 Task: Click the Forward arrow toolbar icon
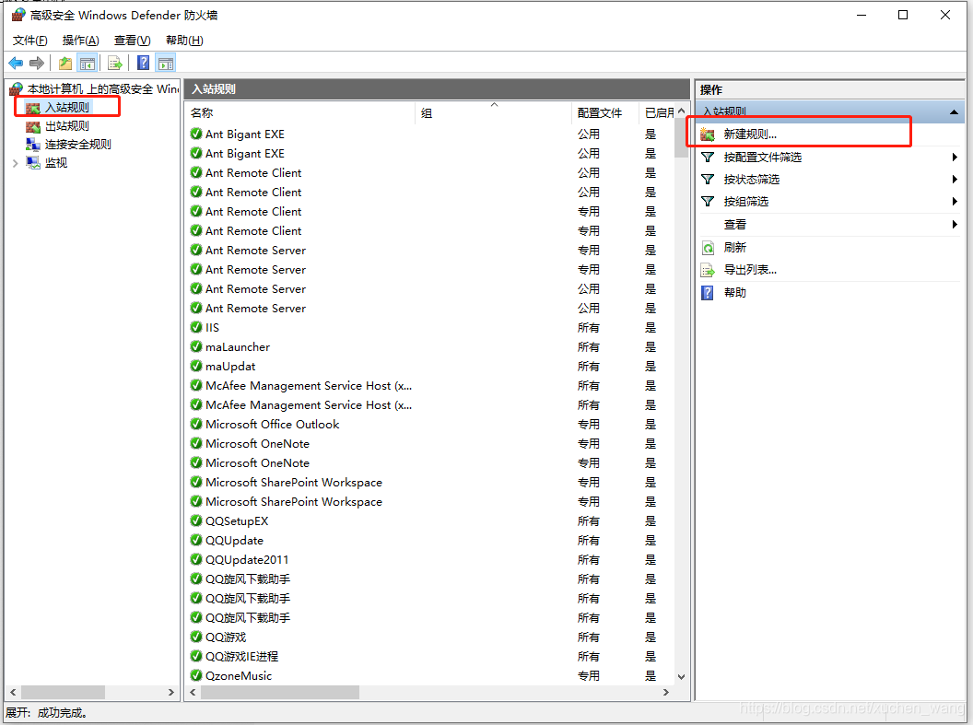pos(37,64)
